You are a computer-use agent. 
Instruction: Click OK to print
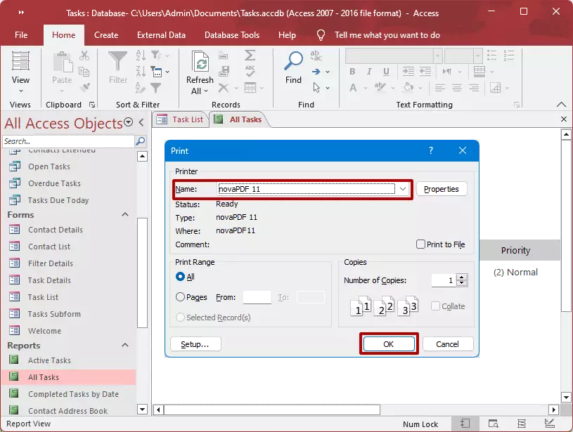click(389, 344)
